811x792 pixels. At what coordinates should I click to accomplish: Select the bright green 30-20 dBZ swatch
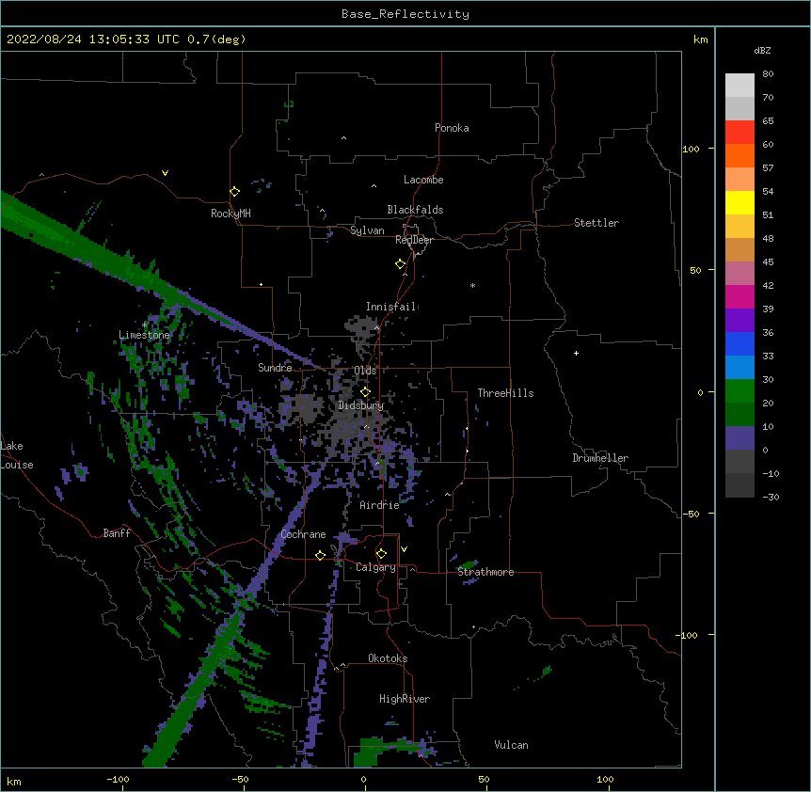(x=739, y=391)
